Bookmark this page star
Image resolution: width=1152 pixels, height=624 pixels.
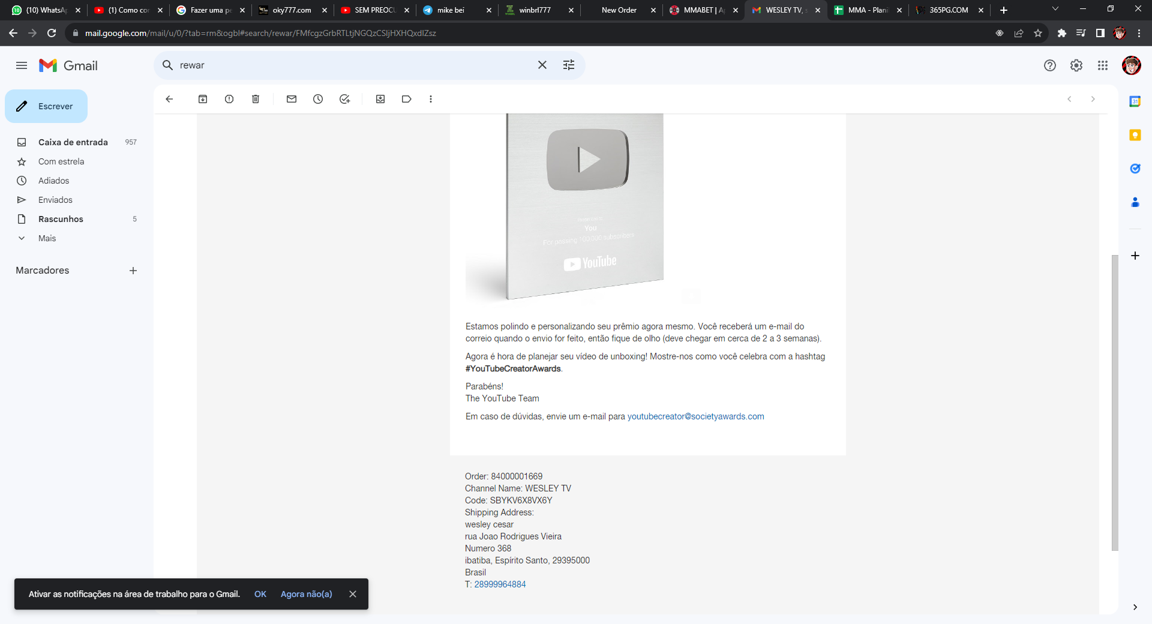pyautogui.click(x=1038, y=33)
